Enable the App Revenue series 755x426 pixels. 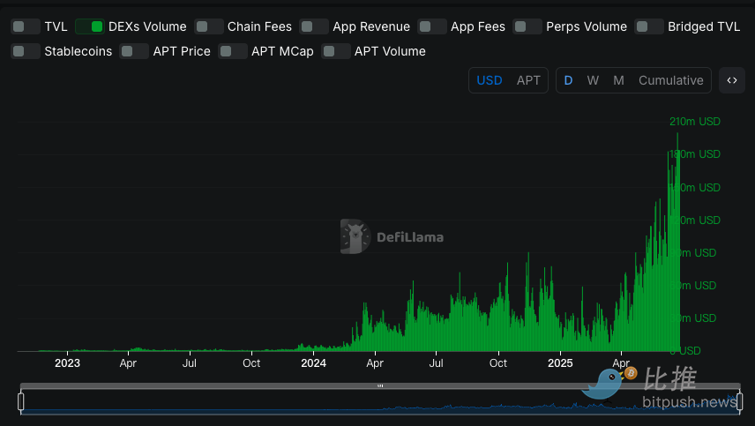pos(314,26)
